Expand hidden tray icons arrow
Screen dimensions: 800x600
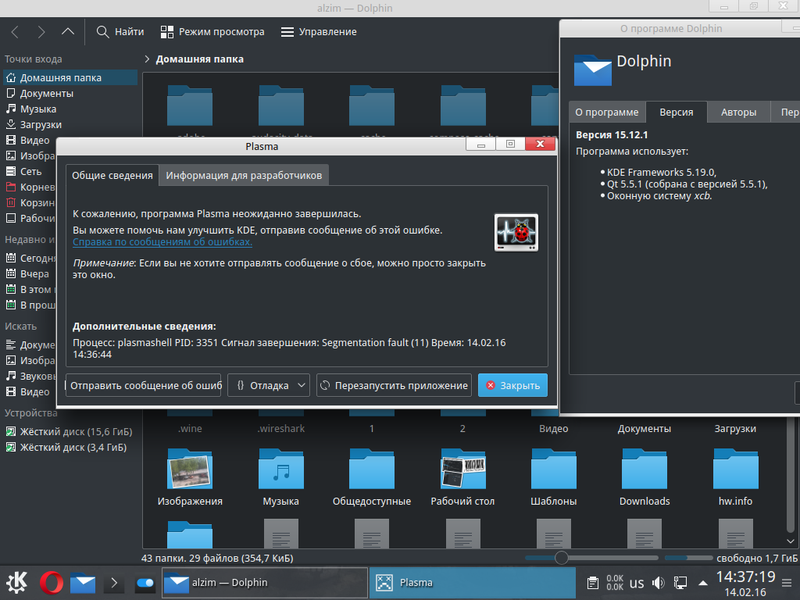(x=703, y=583)
